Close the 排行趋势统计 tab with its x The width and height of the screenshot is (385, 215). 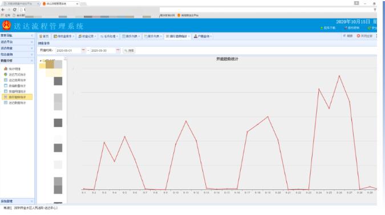(189, 36)
